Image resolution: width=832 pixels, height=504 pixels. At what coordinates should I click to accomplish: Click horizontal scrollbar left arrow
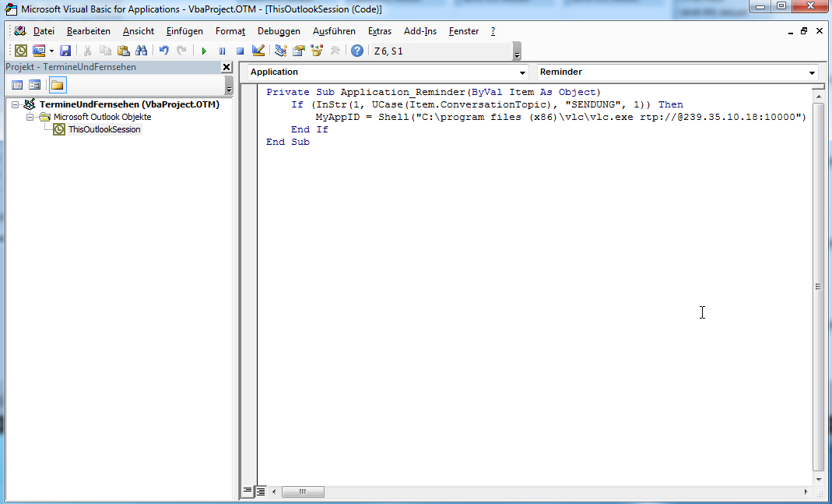tap(274, 492)
